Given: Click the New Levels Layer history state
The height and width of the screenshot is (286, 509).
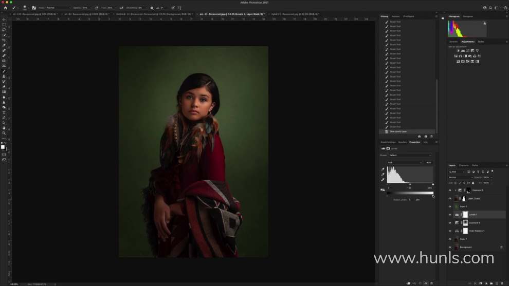Looking at the screenshot, I should (398, 131).
